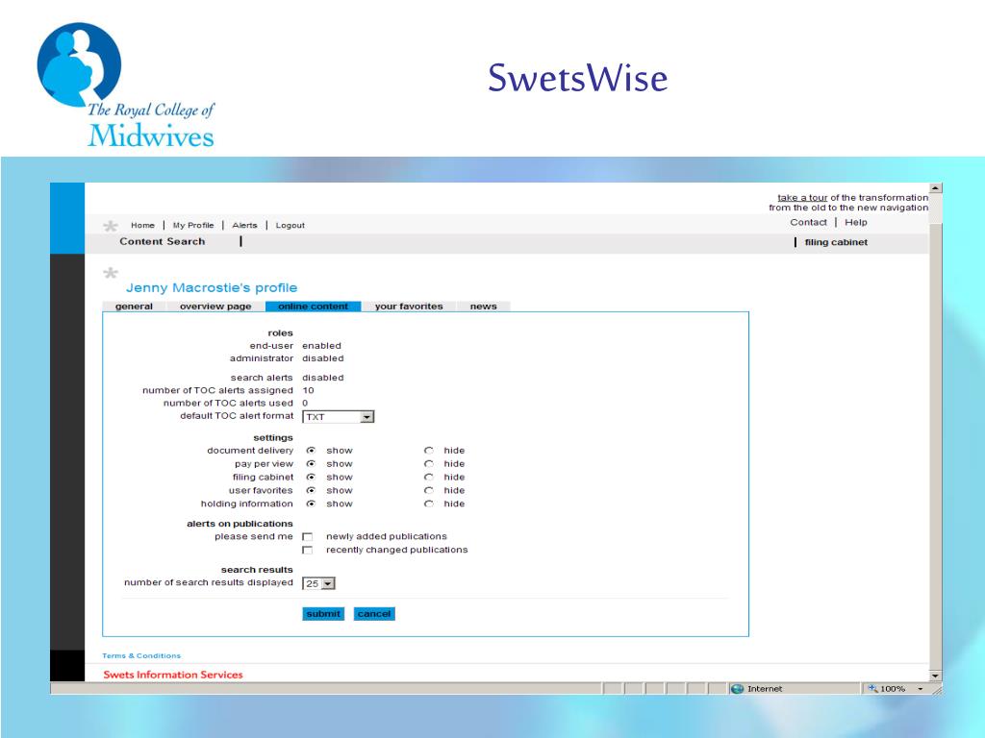Click the number of TOC alerts assigned value 10
985x738 pixels.
[308, 390]
